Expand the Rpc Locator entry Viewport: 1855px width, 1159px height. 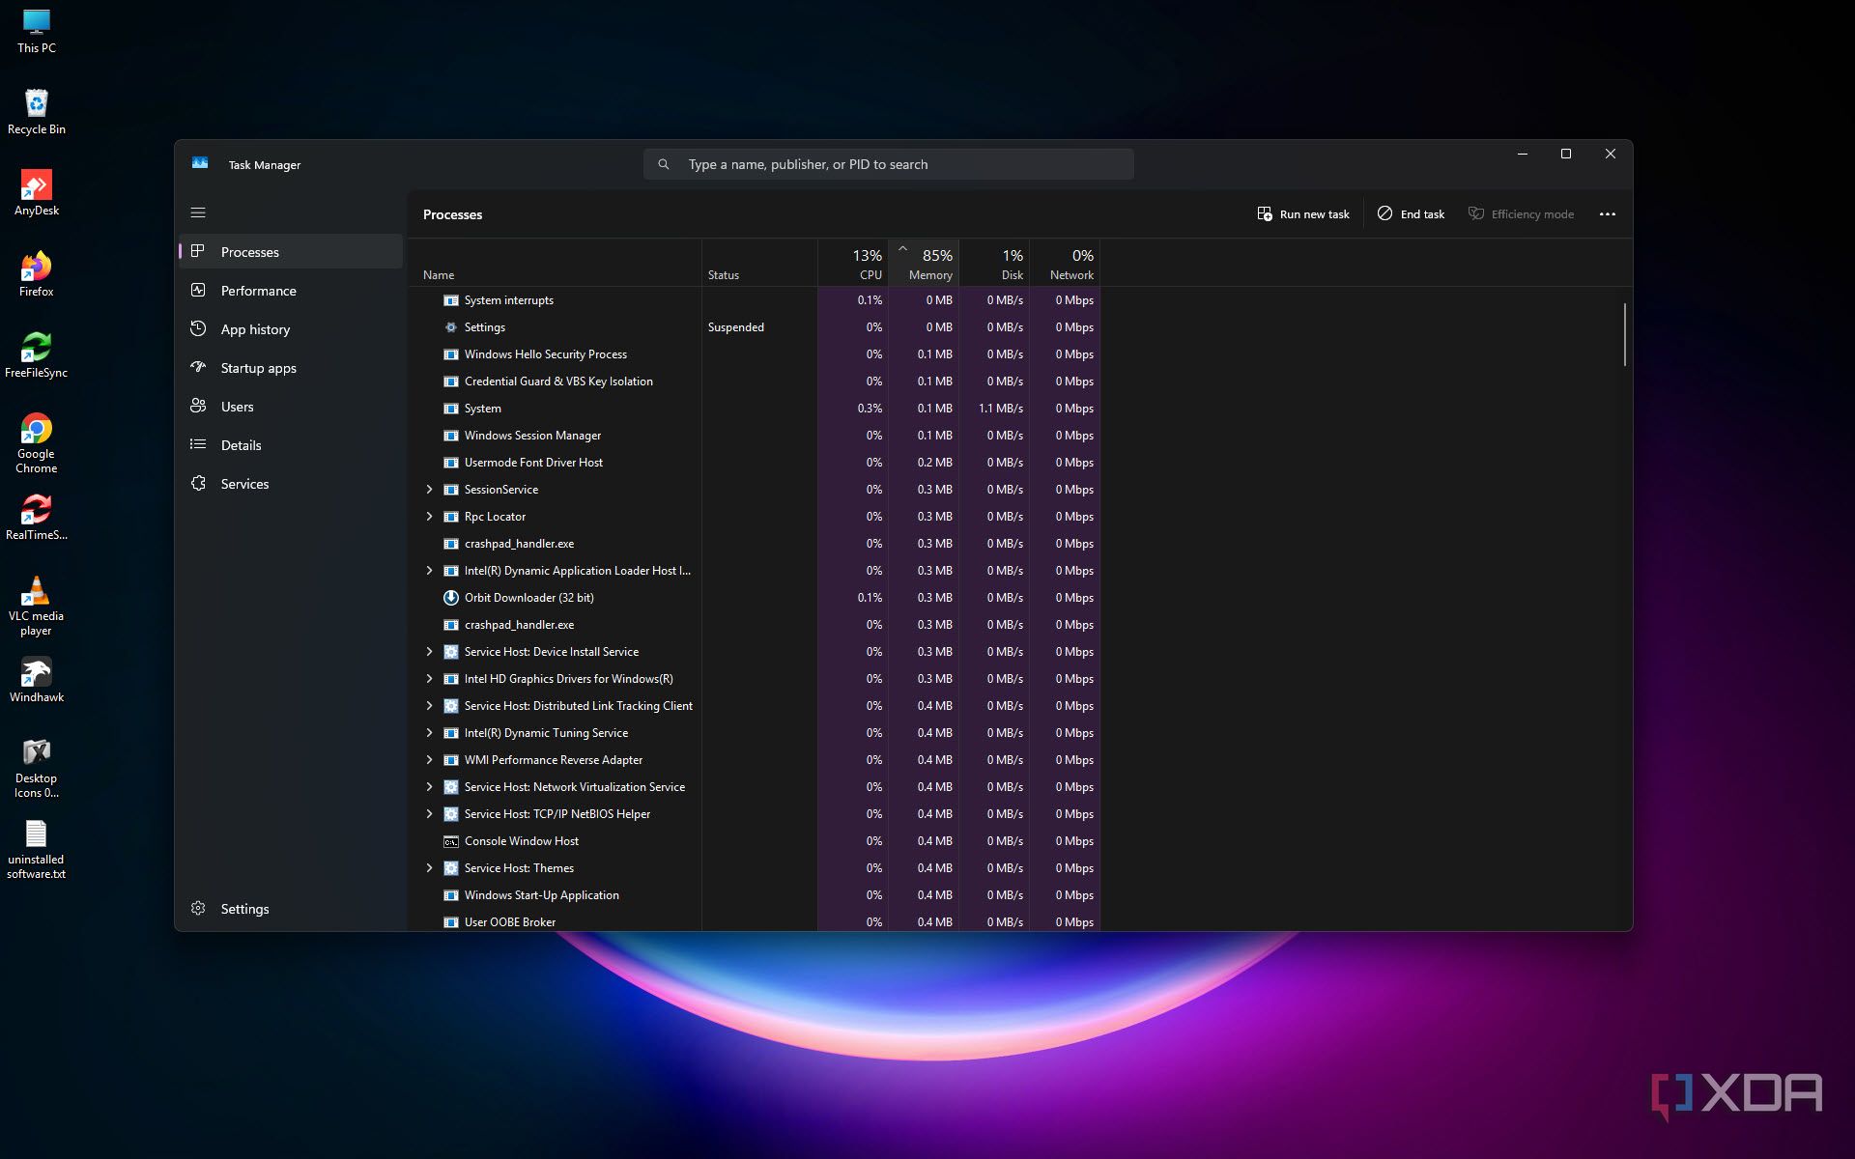coord(430,517)
